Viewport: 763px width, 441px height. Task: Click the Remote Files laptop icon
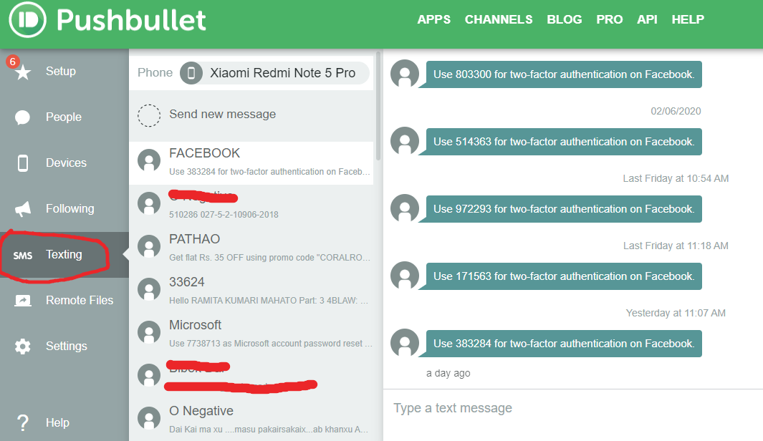coord(22,301)
